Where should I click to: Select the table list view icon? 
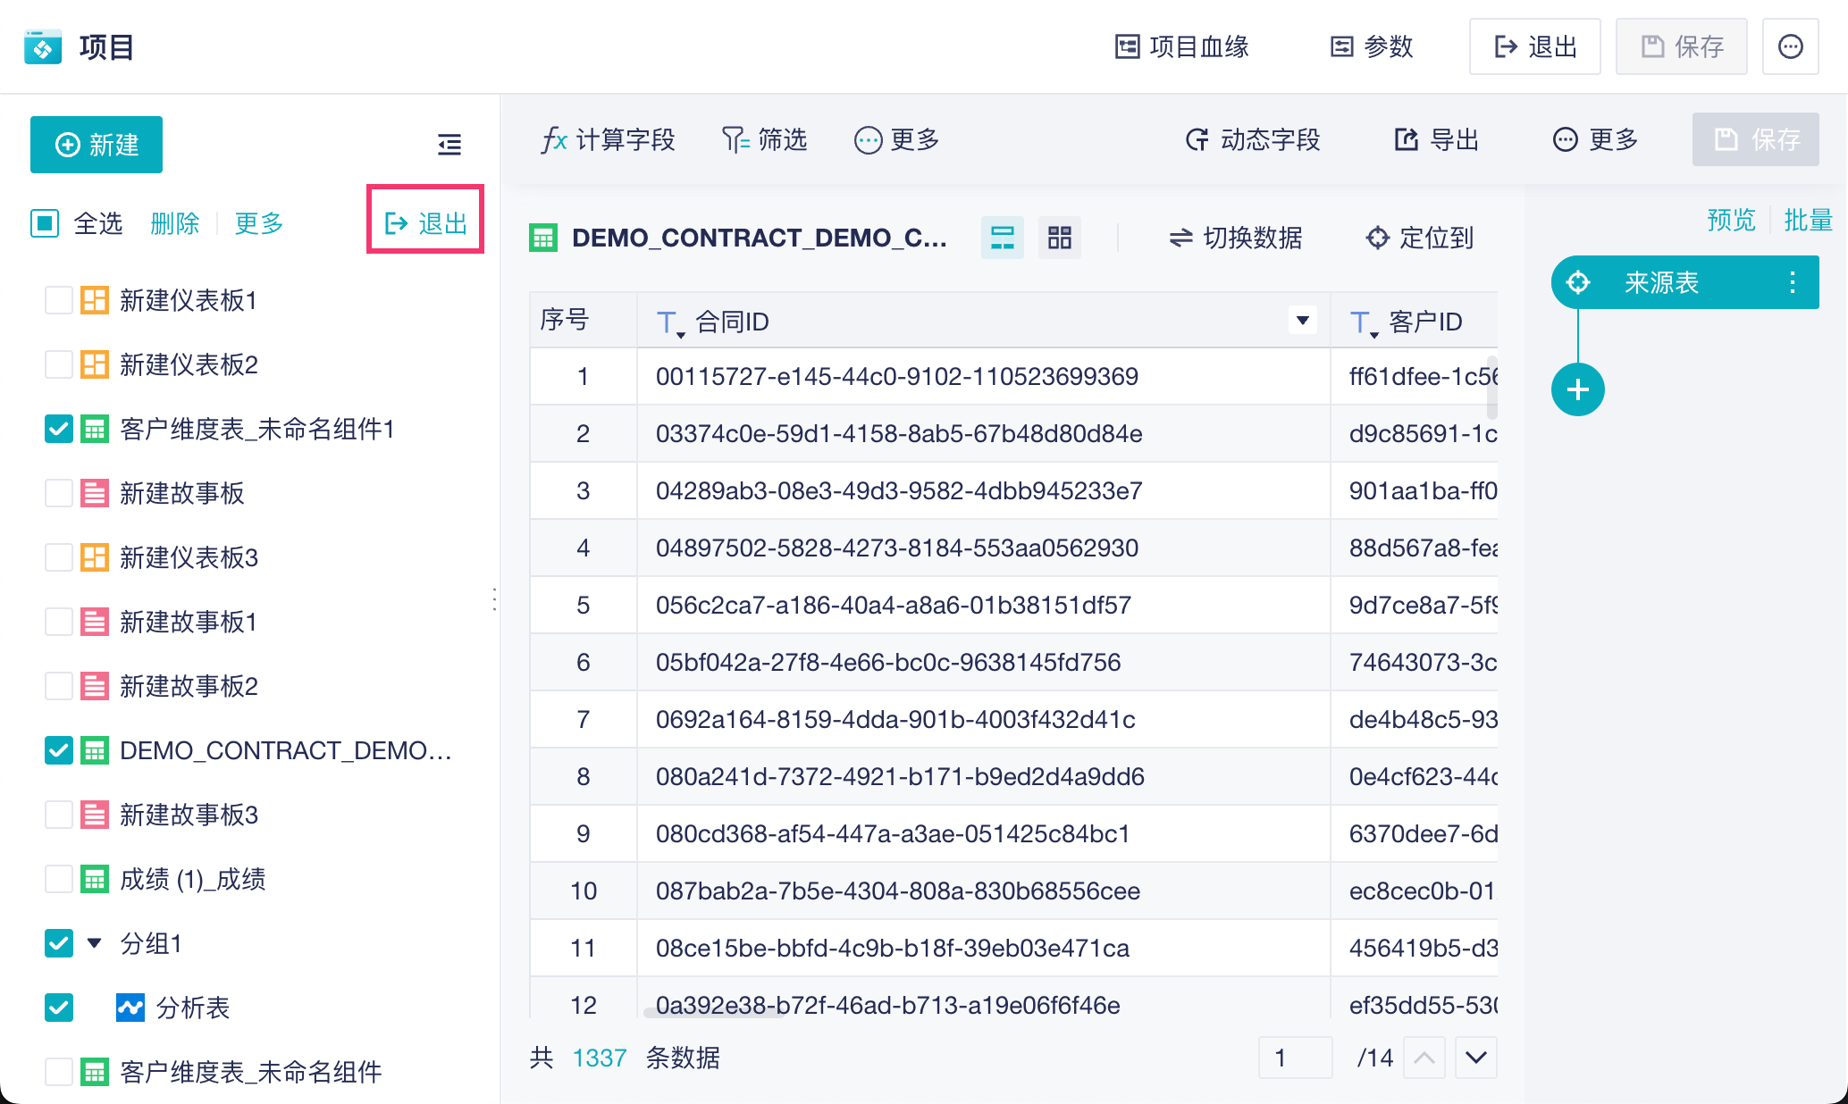[x=1002, y=238]
